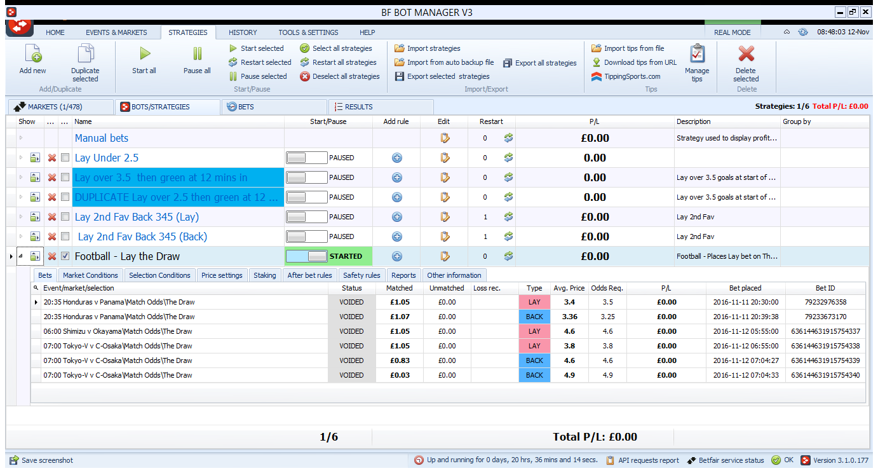Click the Bet placed column header
878x473 pixels.
tap(746, 288)
